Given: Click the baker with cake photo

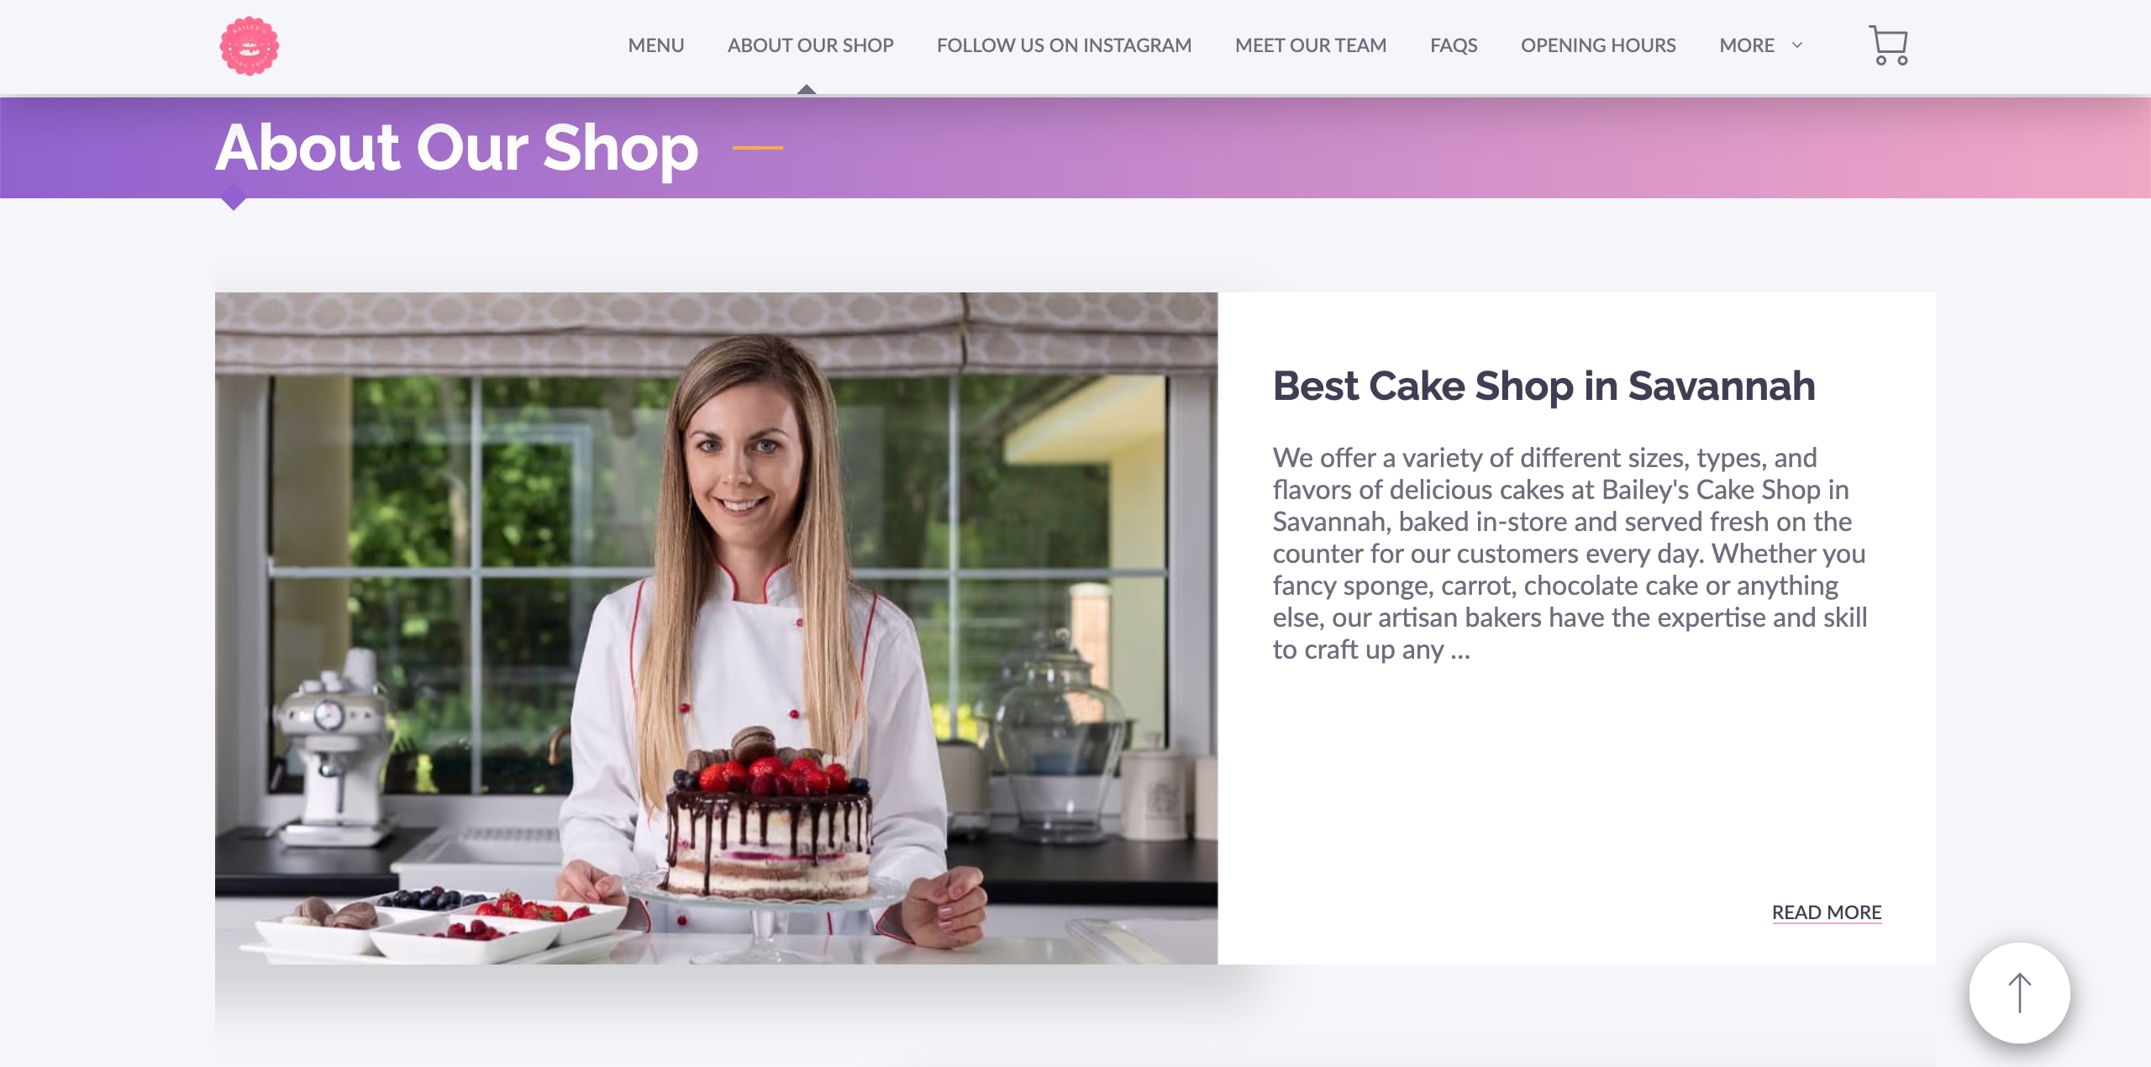Looking at the screenshot, I should pos(716,628).
